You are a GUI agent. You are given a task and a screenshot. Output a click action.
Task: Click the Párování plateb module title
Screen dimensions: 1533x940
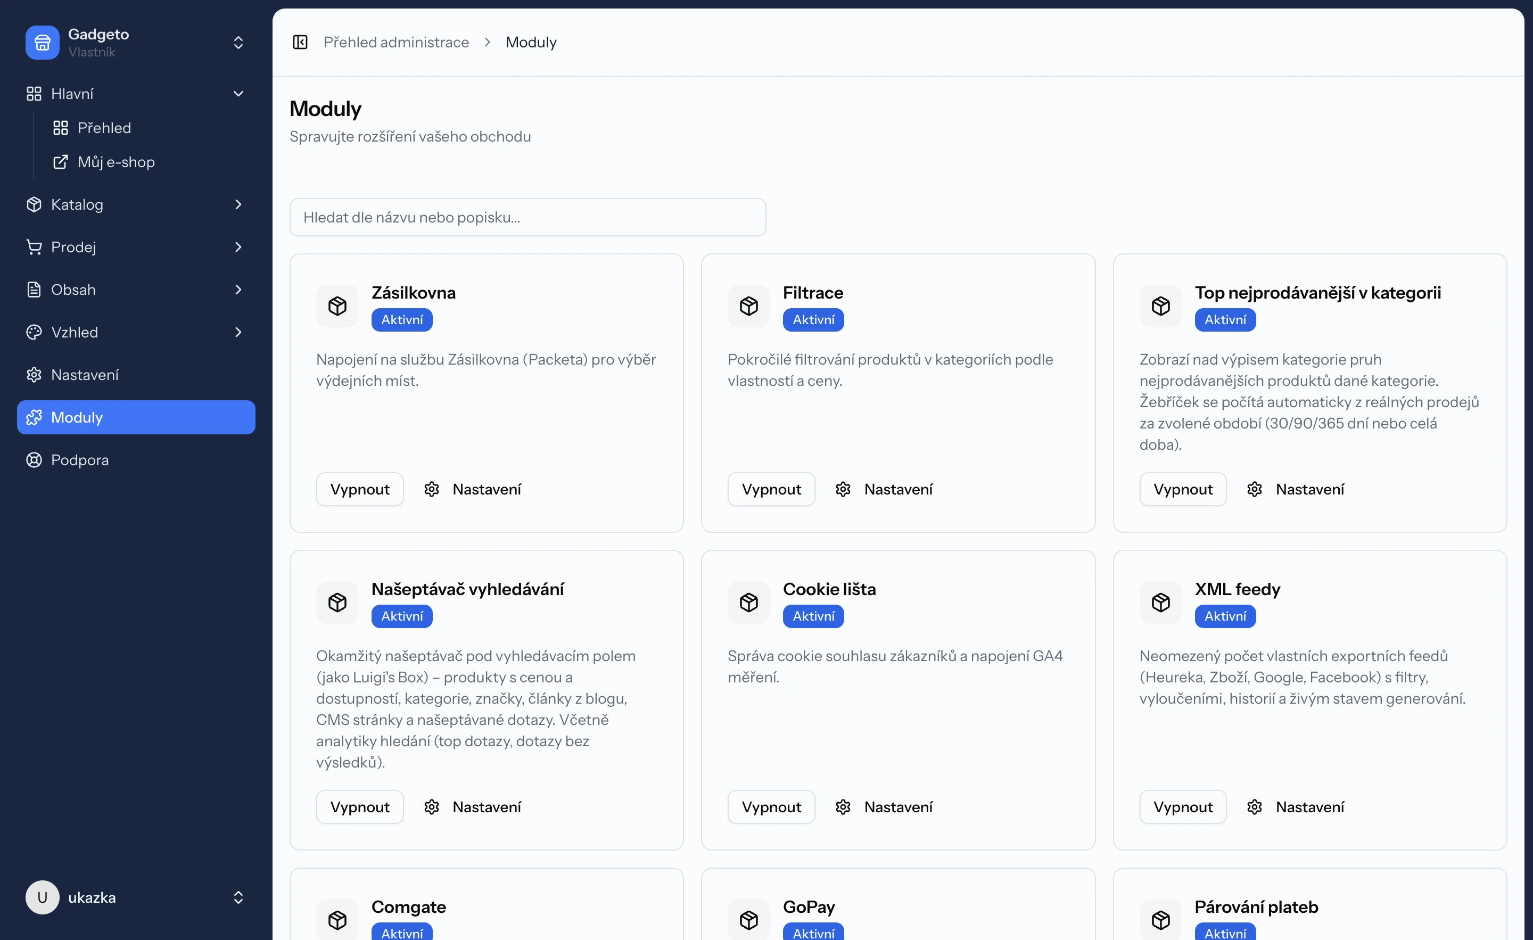1256,907
